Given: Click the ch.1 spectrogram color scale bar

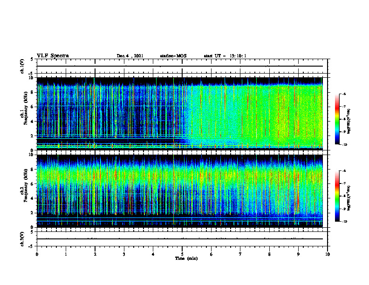Looking at the screenshot, I should pos(337,119).
